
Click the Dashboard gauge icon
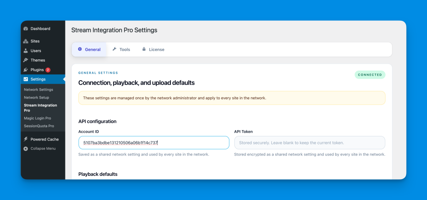[x=26, y=29]
